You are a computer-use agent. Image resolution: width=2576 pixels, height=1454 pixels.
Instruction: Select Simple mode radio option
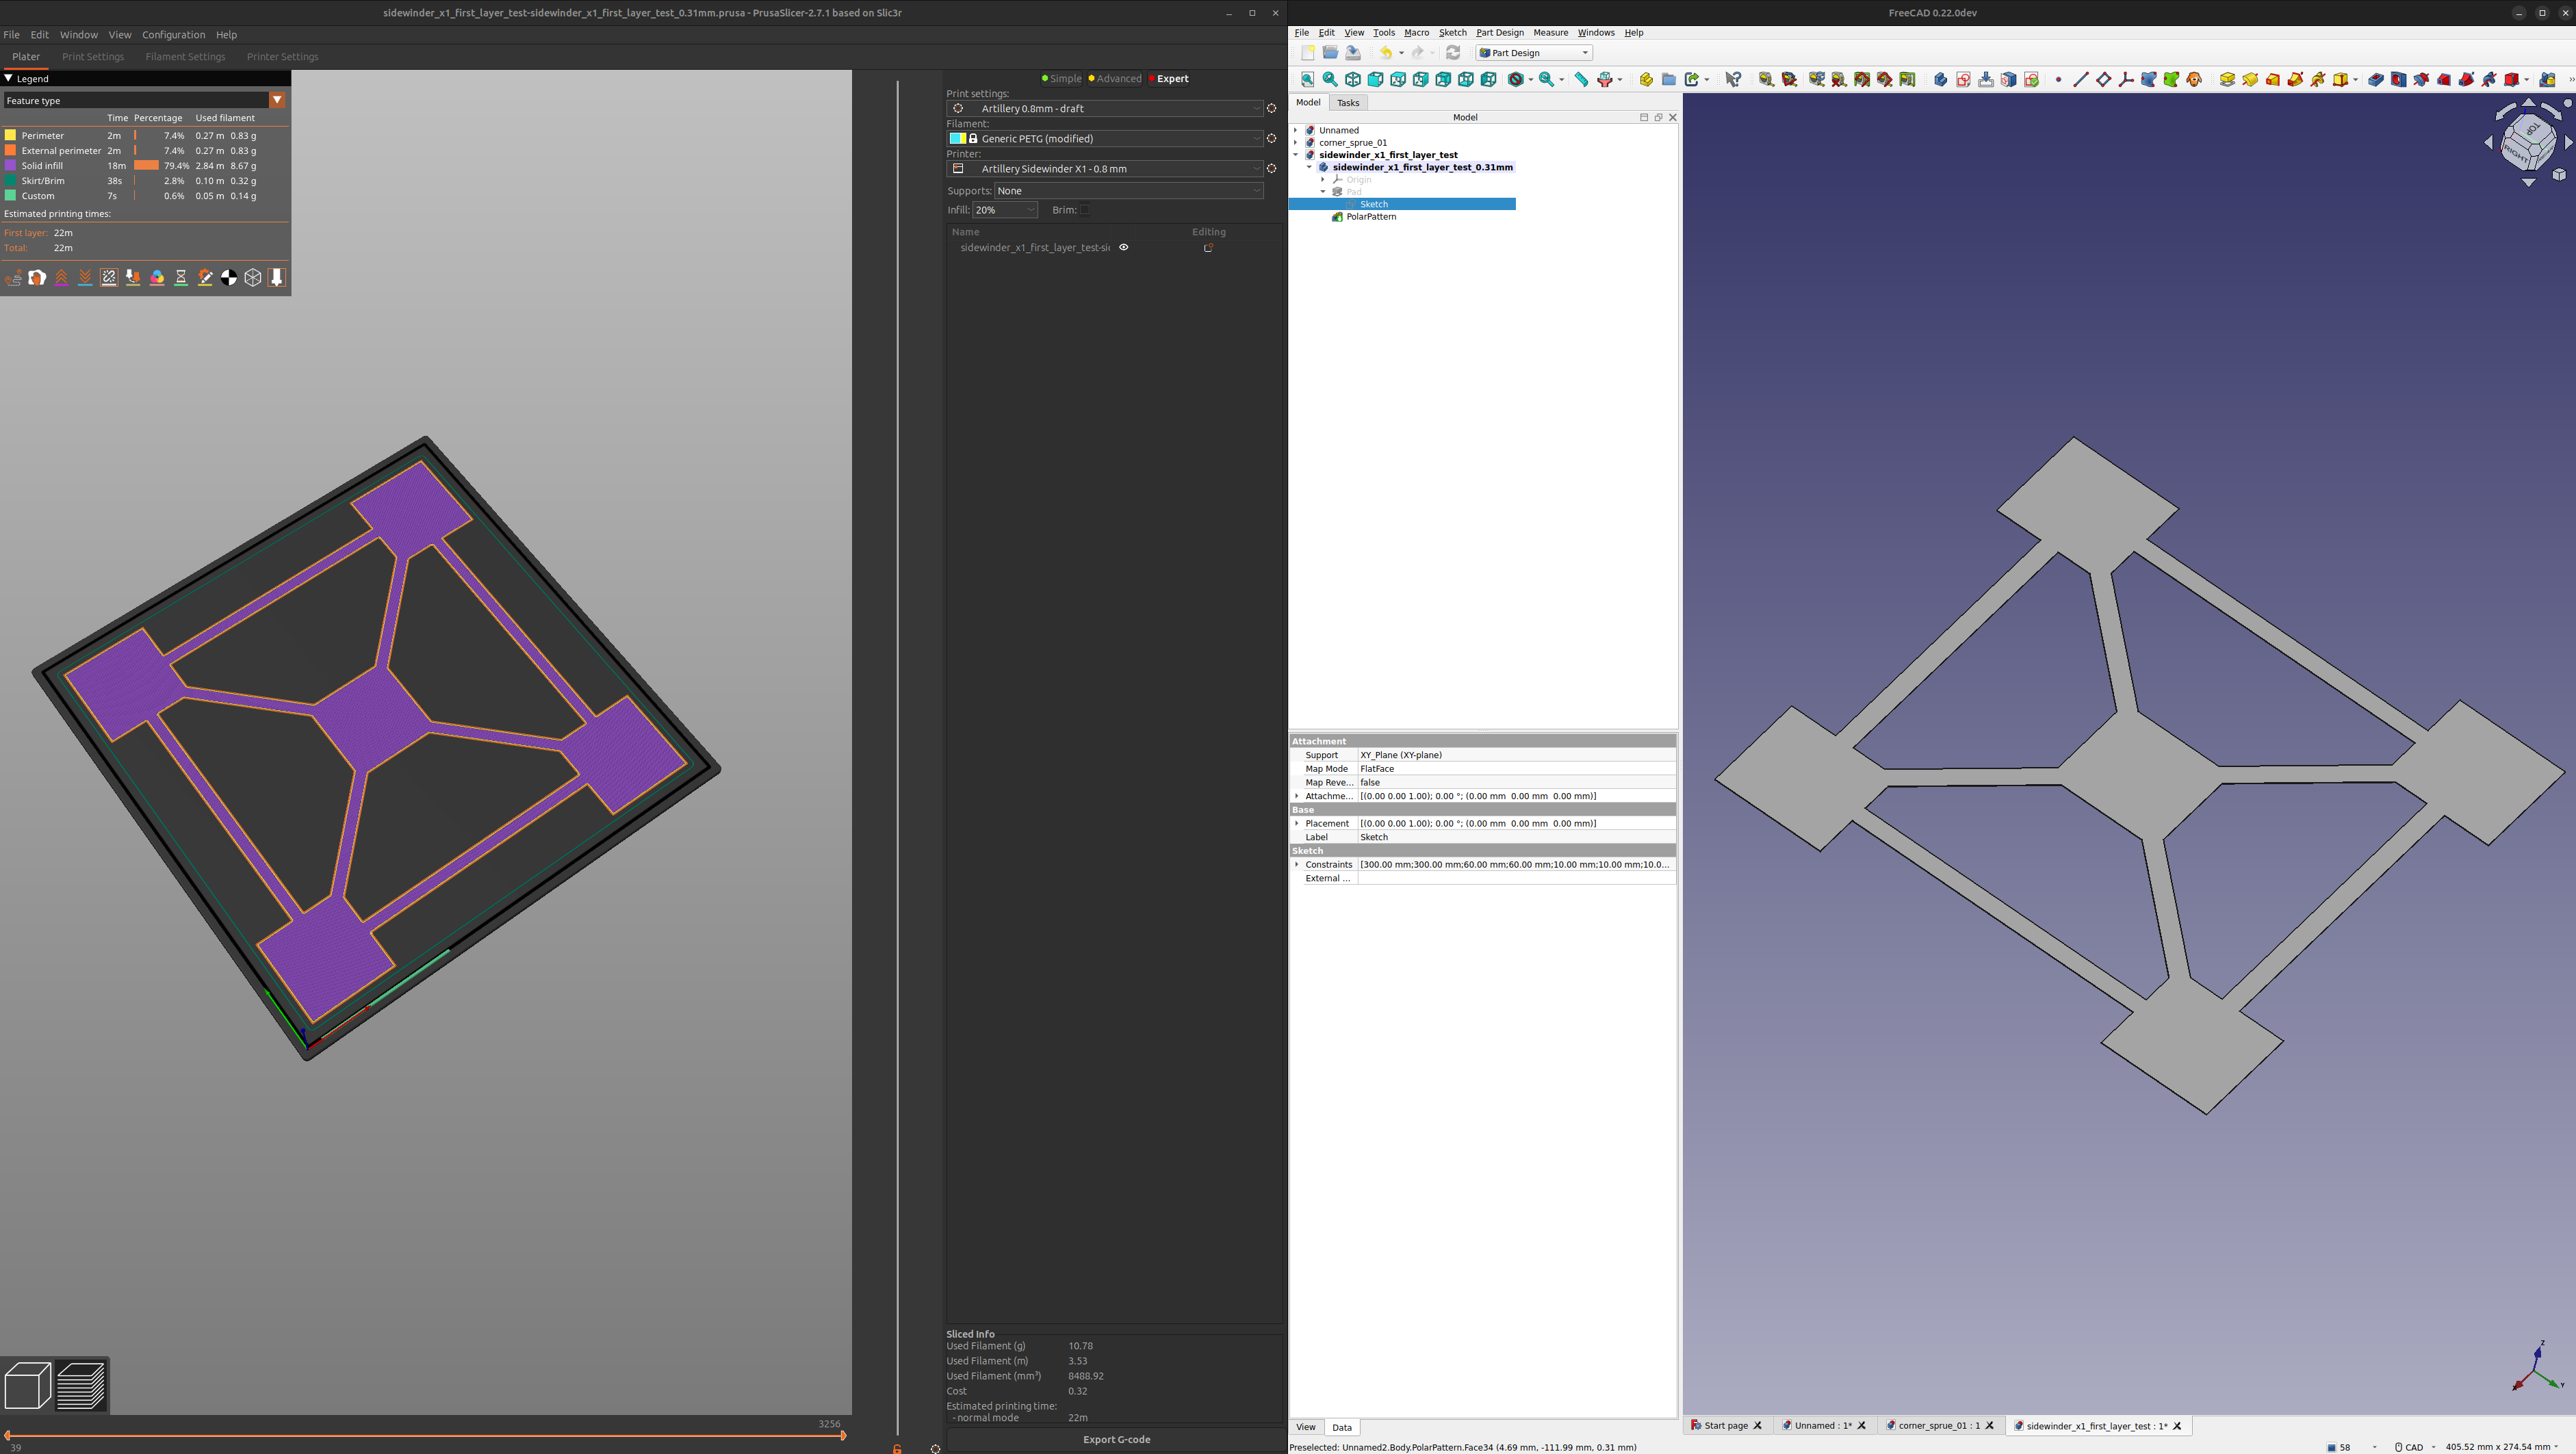pos(1061,79)
